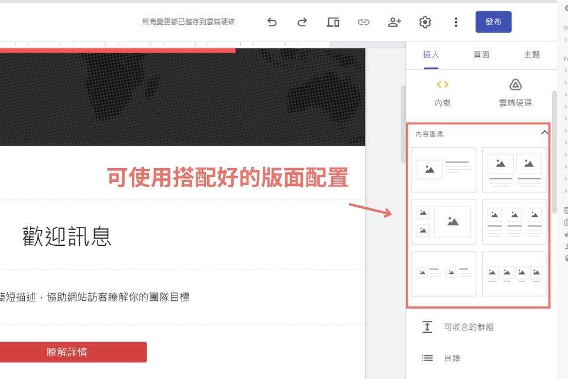Viewport: 568px width, 379px height.
Task: Open the settings gear icon
Action: pos(425,22)
